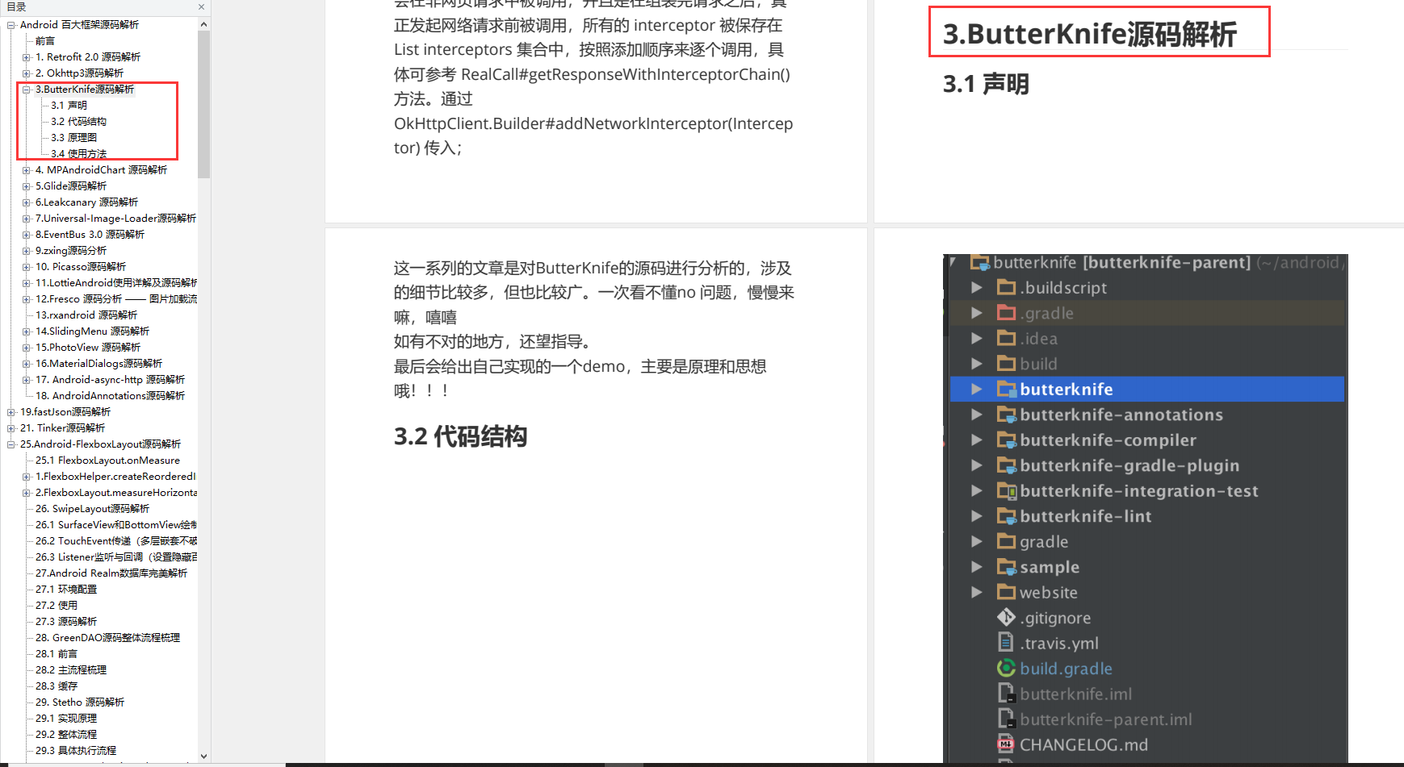Go to bookmark 3.2 代码结构

tap(78, 122)
